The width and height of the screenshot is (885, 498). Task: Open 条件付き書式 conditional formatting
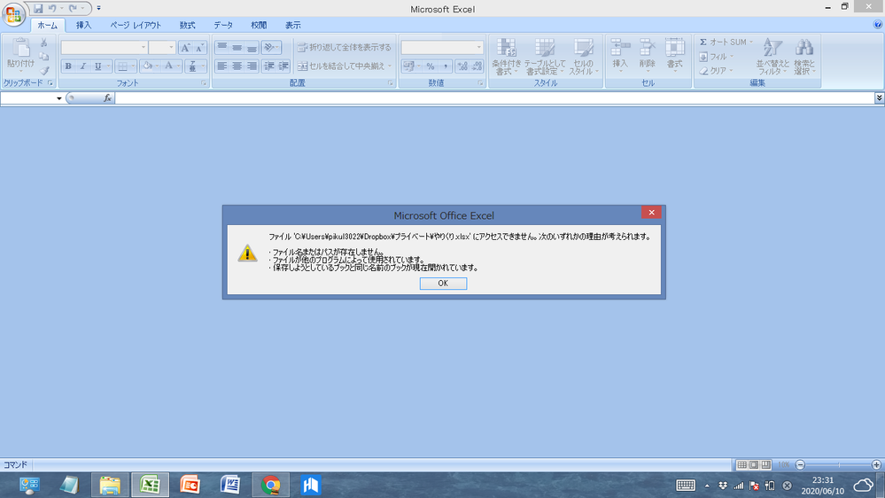(x=506, y=57)
